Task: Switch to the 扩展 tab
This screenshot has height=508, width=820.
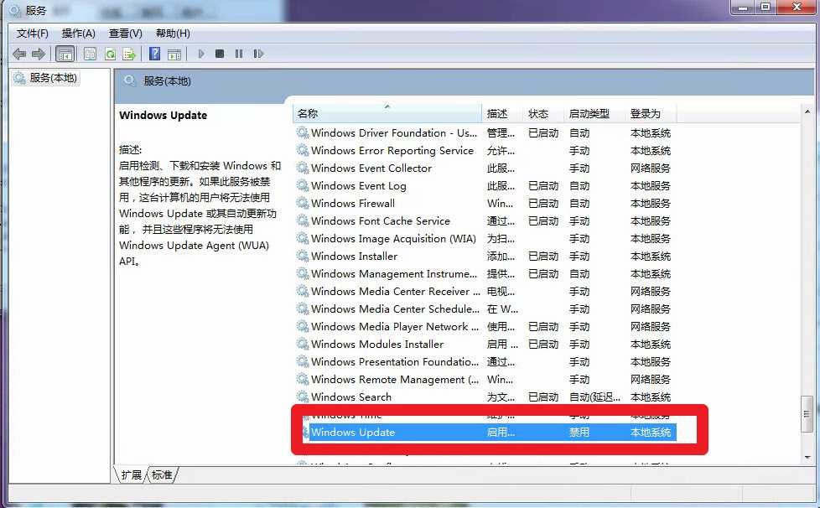Action: (x=130, y=474)
